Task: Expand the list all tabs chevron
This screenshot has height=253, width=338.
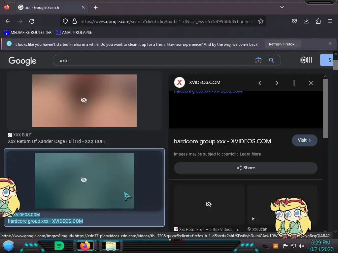Action: (x=282, y=7)
